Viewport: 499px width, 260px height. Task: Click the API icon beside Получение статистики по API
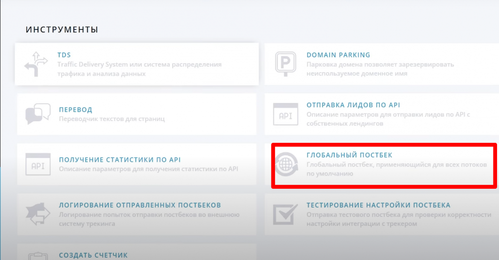coord(38,164)
